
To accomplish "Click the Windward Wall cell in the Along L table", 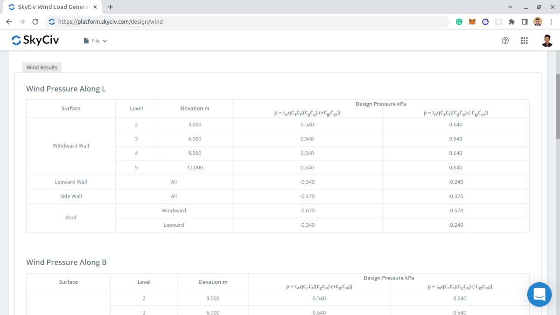I will [71, 146].
